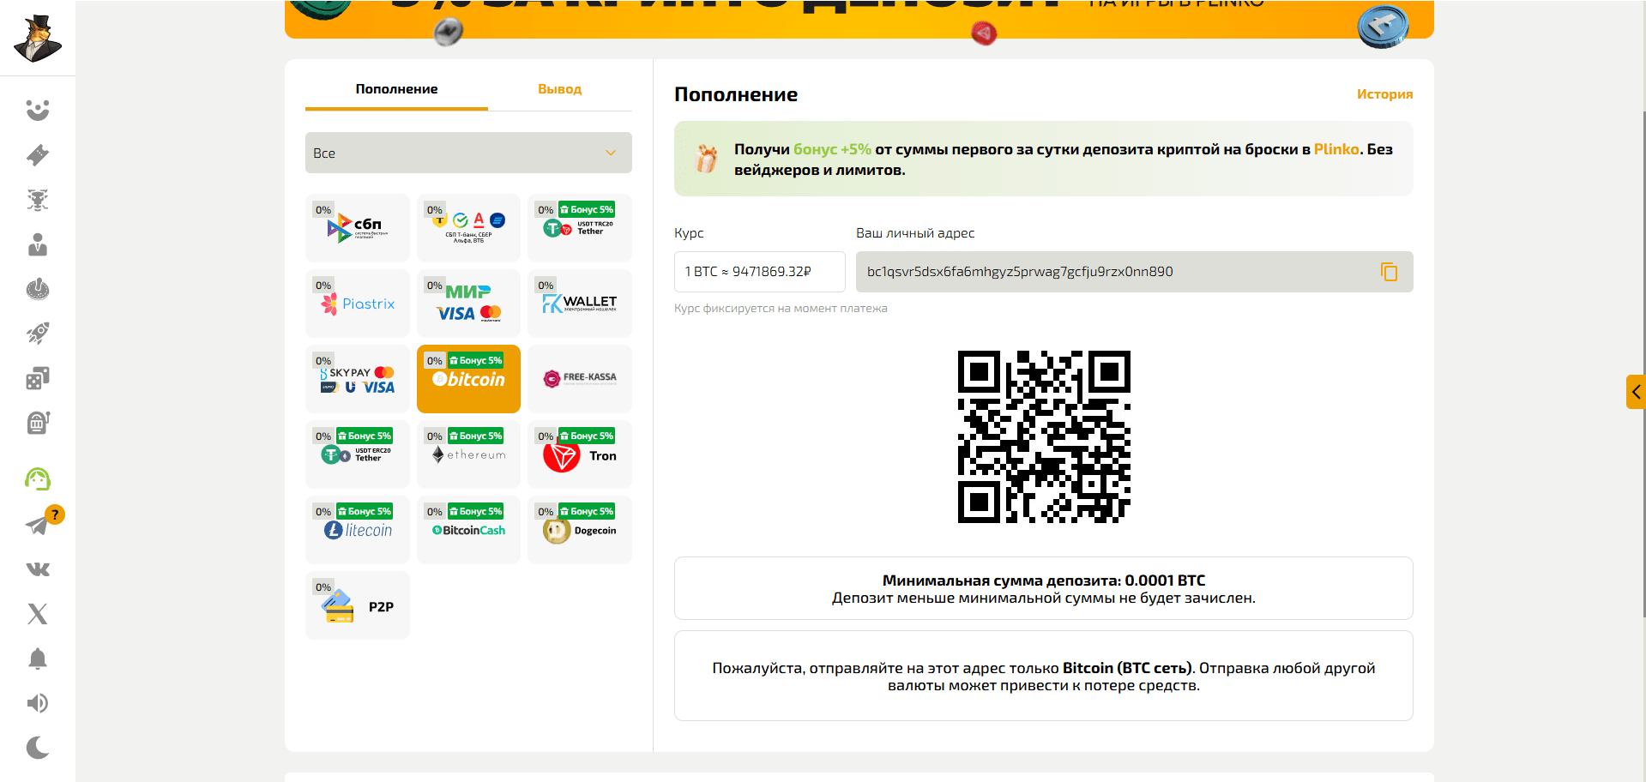Open the ticket sidebar icon
The image size is (1646, 782).
pos(38,155)
